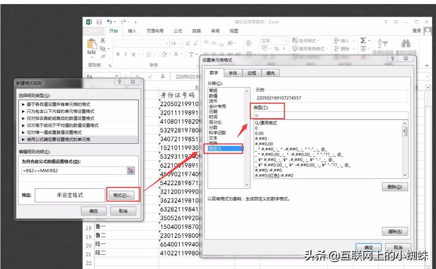Toggle underline formatting
The height and width of the screenshot is (269, 436).
(133, 54)
